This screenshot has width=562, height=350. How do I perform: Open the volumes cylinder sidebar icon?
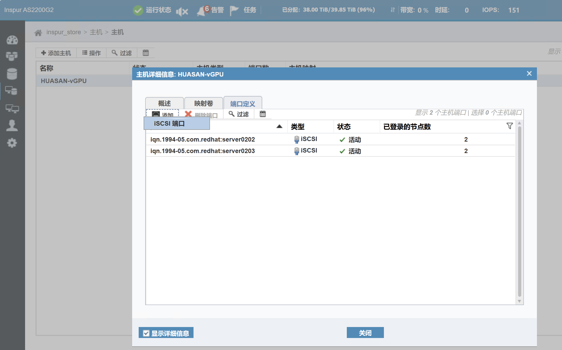click(12, 74)
